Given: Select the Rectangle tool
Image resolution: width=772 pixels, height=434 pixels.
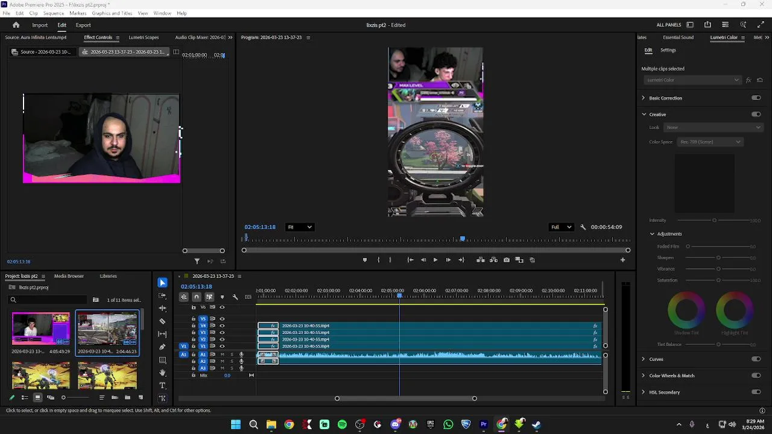Looking at the screenshot, I should 162,360.
